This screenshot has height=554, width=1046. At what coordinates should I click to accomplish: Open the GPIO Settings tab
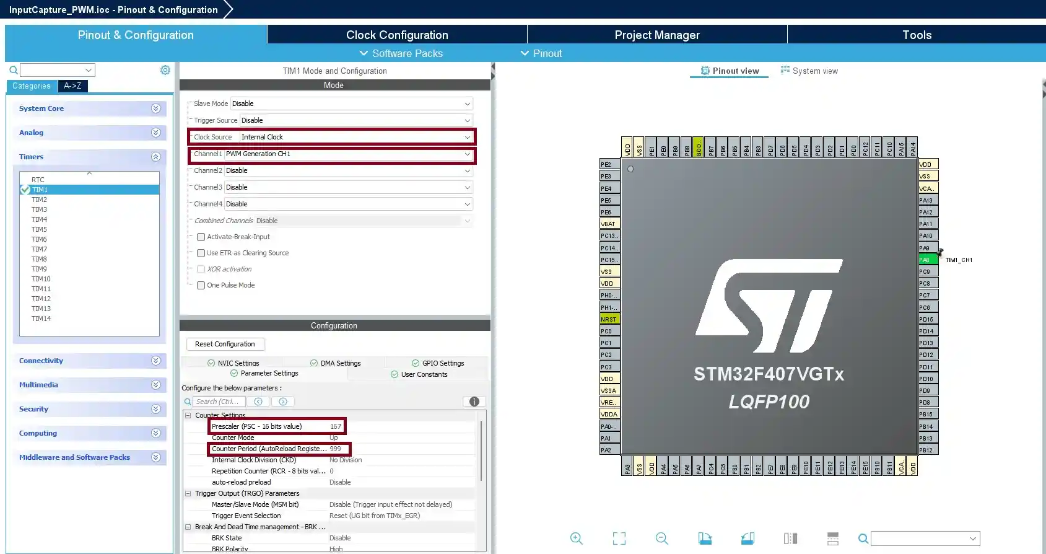click(438, 363)
